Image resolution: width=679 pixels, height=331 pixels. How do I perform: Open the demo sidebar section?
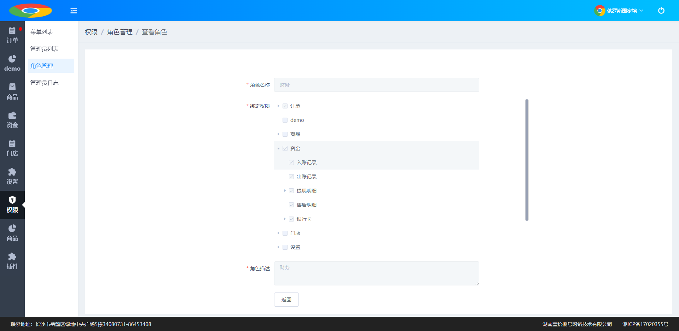[12, 64]
